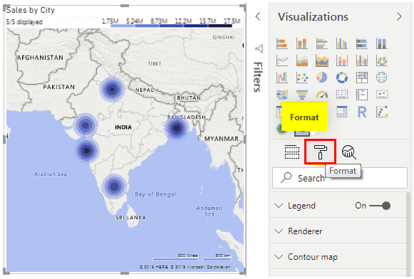Select the Line and stacked column chart
414x279 pixels.
pyautogui.click(x=341, y=60)
